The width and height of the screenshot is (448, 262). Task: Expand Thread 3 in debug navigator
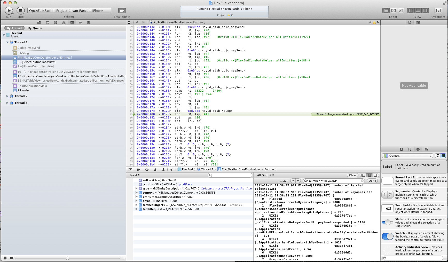coord(7,103)
